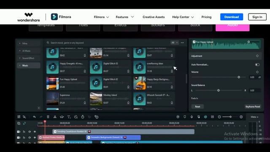Download the Happy Energetic AI music track
This screenshot has width=270, height=152.
pos(85,71)
